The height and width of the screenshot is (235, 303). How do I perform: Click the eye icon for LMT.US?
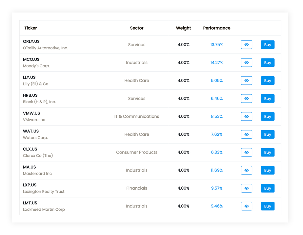[x=246, y=206]
